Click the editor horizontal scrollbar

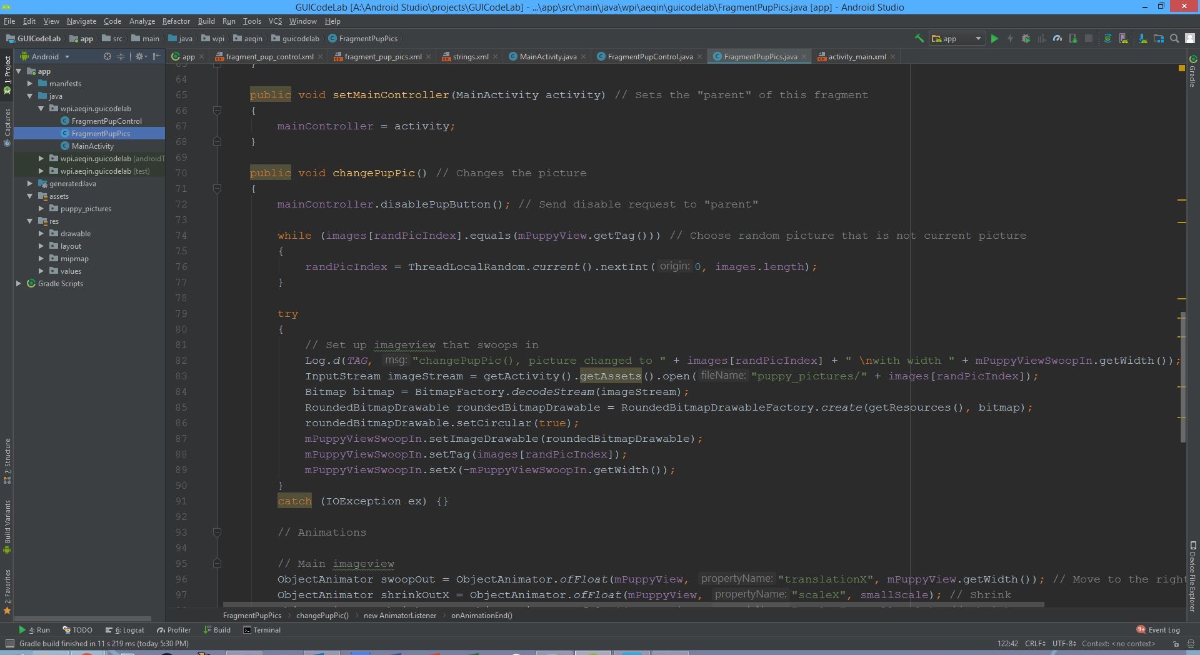(x=633, y=605)
